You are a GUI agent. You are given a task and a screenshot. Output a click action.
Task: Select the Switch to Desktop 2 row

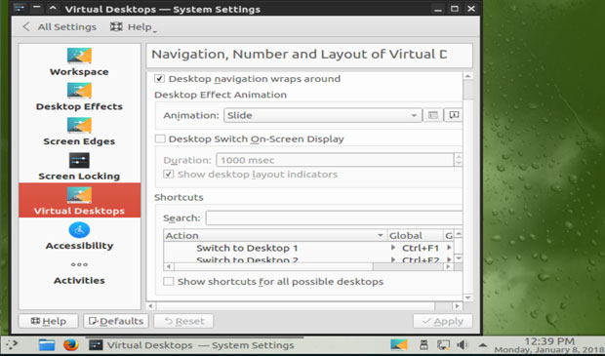(308, 259)
